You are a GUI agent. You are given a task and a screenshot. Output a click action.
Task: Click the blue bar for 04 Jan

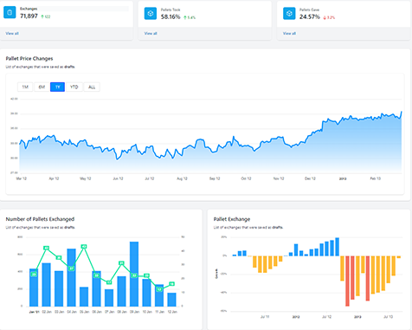point(71,277)
